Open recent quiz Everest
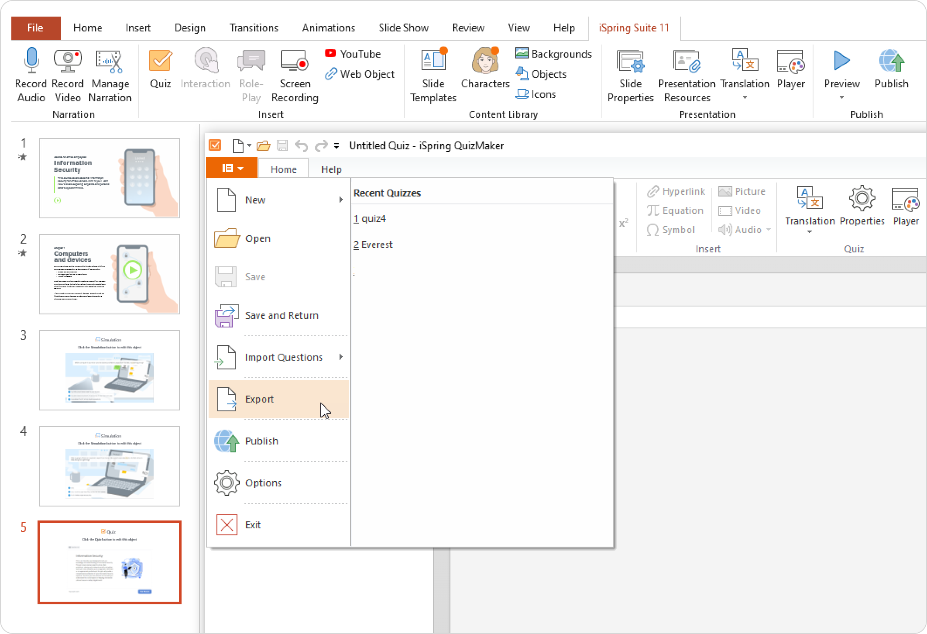 pyautogui.click(x=373, y=245)
